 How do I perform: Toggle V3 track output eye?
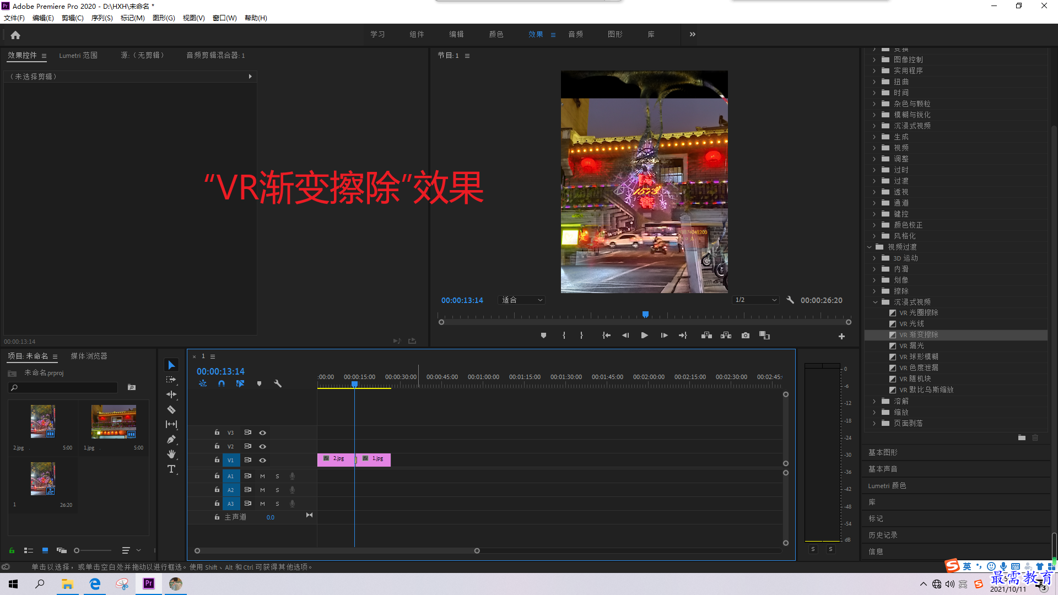point(263,433)
